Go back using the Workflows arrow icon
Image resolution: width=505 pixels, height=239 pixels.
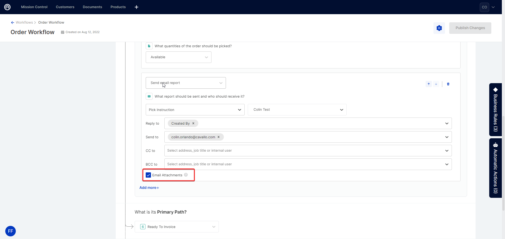coord(12,23)
